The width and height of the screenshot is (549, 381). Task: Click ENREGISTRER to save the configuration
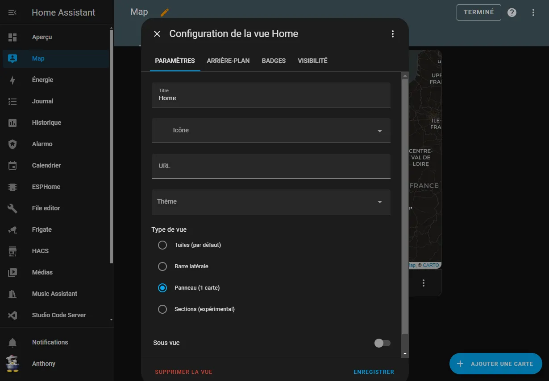point(374,372)
